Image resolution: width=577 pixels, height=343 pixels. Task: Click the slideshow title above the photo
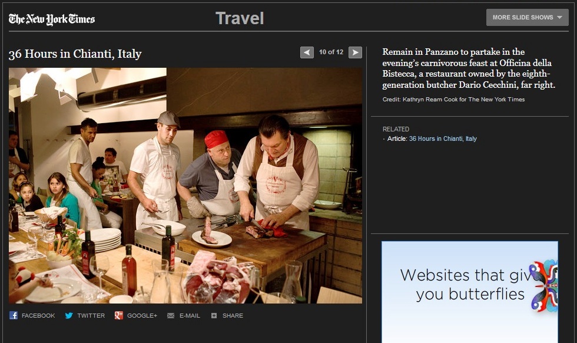point(75,54)
